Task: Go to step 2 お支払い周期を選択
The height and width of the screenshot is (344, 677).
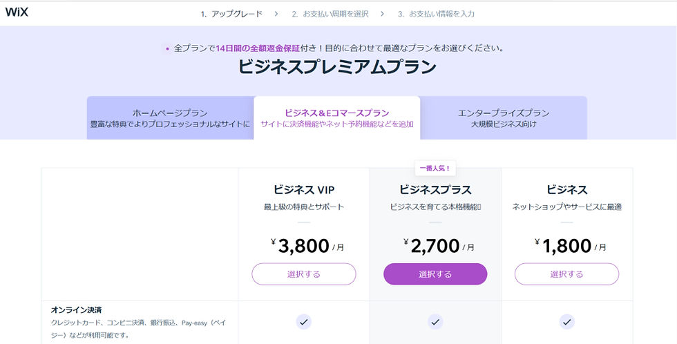Action: click(330, 13)
